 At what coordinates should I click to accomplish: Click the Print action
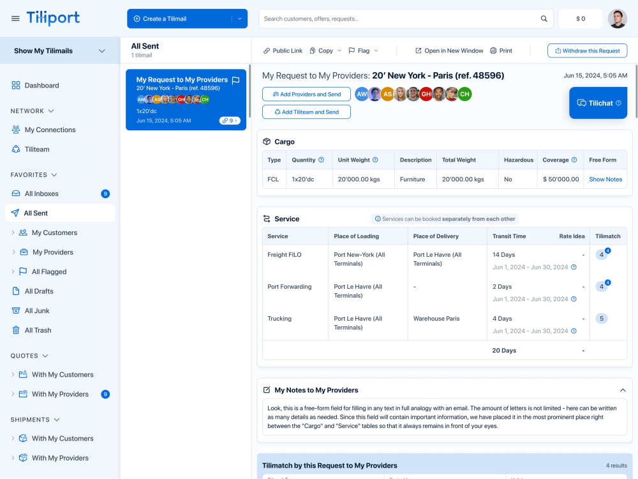(501, 51)
